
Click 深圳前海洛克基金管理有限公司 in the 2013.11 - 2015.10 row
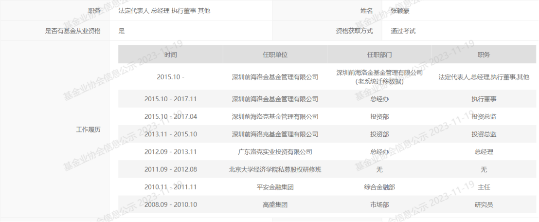(x=275, y=134)
